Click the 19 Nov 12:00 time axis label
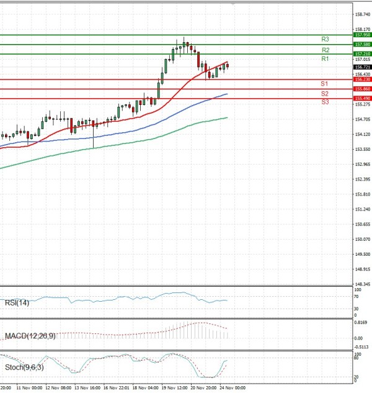The image size is (372, 393). click(x=175, y=387)
